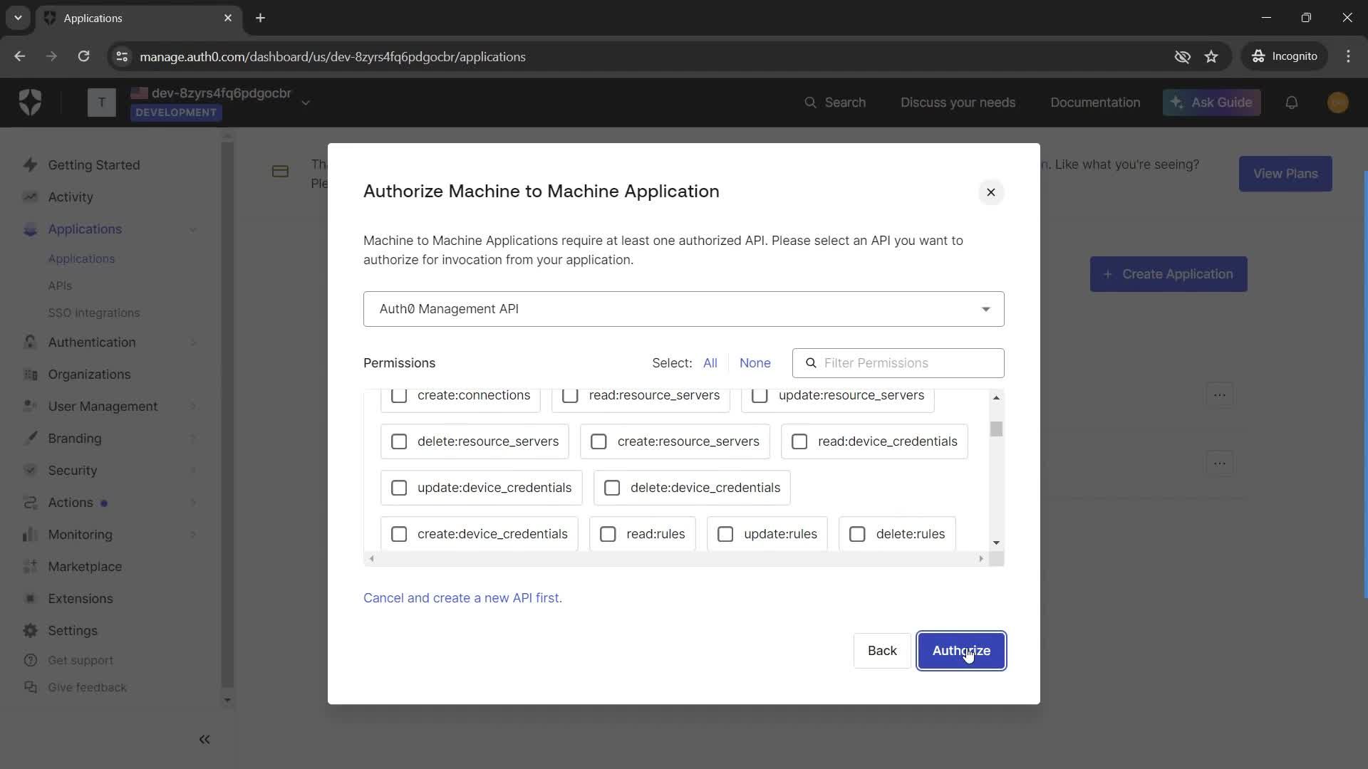Tick update:device_credentials checkbox
1368x769 pixels.
[399, 488]
